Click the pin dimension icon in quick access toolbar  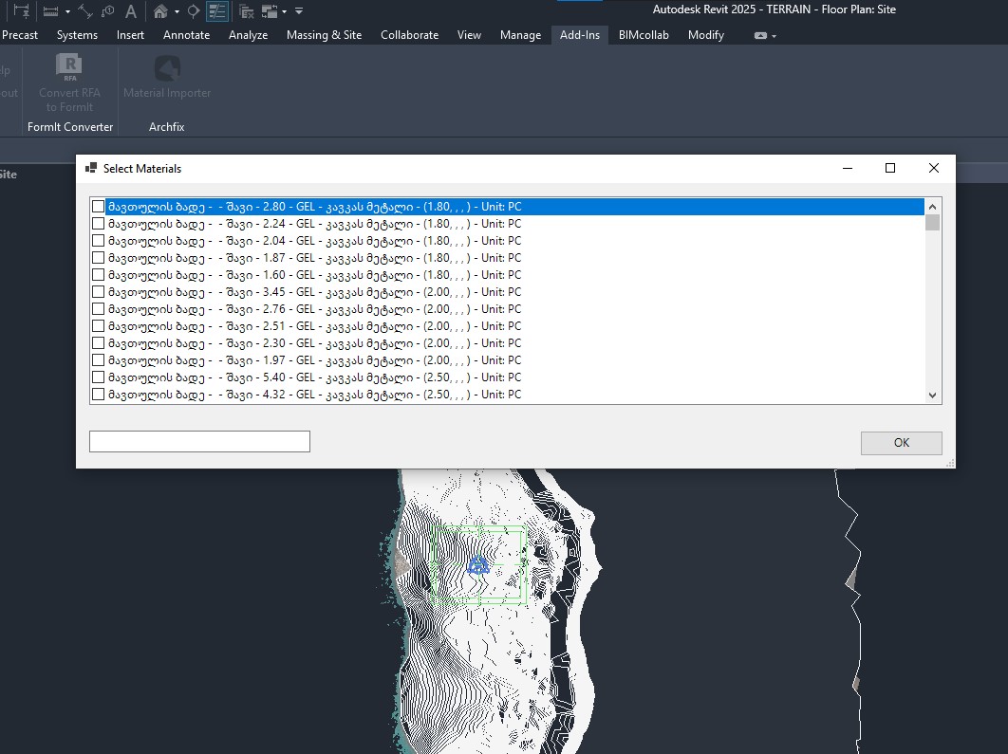coord(21,11)
